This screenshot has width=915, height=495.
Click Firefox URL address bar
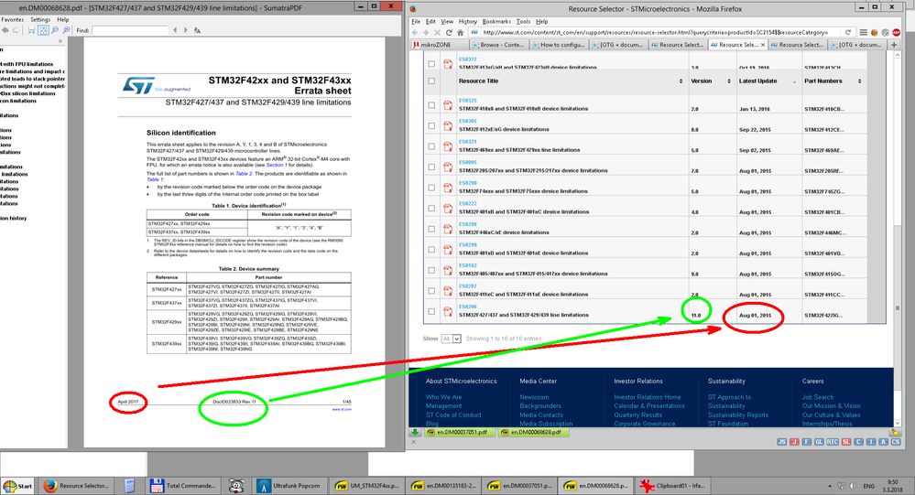pyautogui.click(x=659, y=33)
